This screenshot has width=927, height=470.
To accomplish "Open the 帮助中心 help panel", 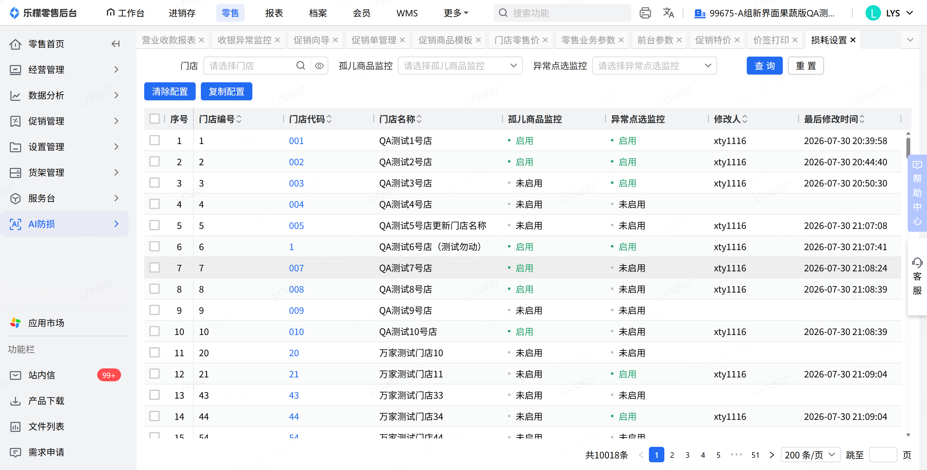I will point(917,193).
